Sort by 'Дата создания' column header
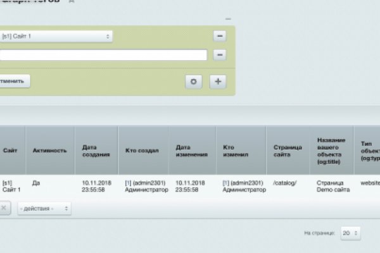 [96, 151]
